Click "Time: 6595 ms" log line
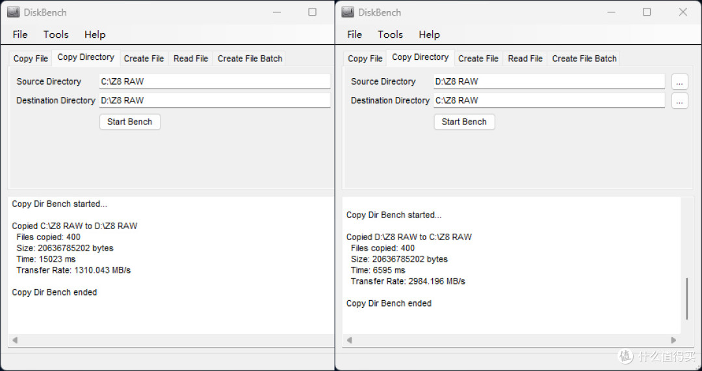The height and width of the screenshot is (371, 702). [x=378, y=270]
